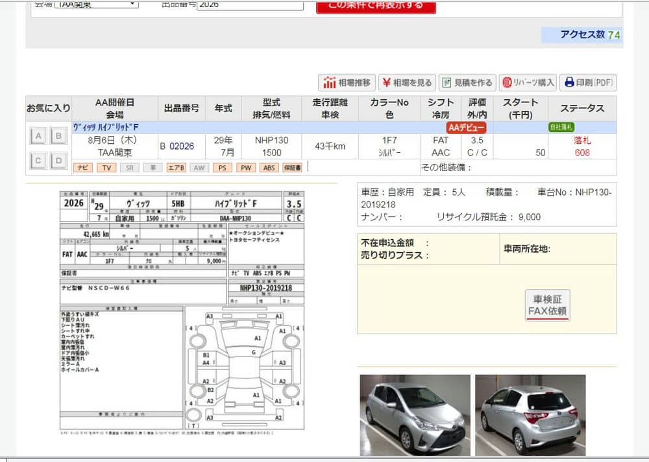649x462 pixels.
Task: Toggle favorite group B
Action: [58, 136]
